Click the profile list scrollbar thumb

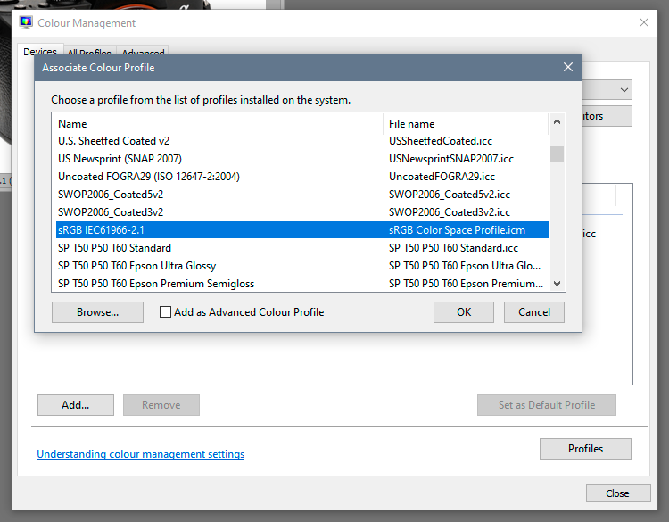557,153
